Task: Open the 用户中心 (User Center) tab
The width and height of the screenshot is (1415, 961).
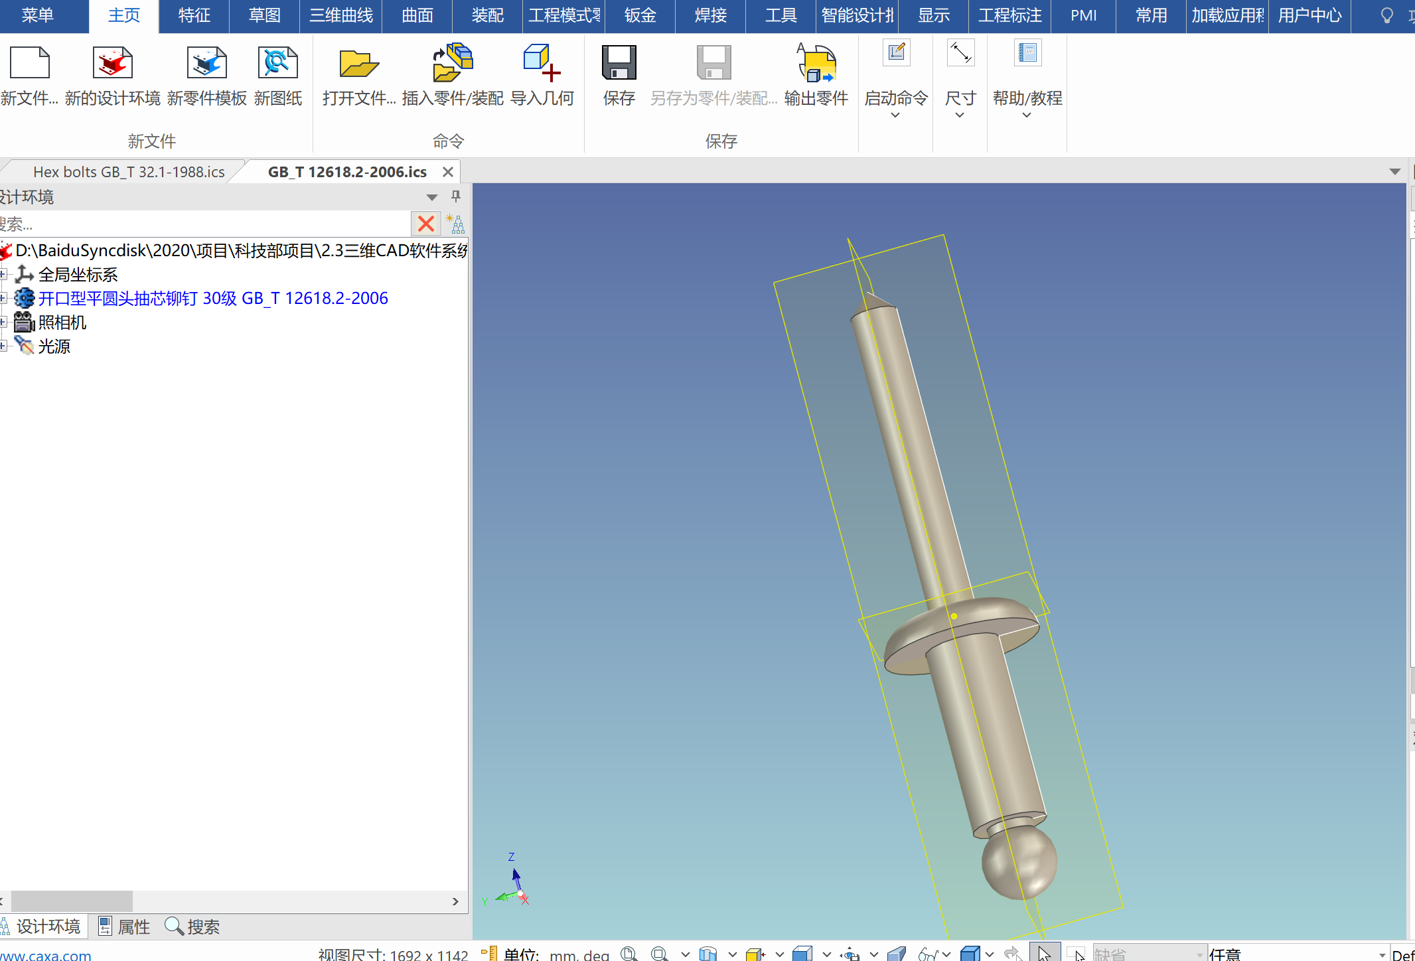Action: [1310, 15]
